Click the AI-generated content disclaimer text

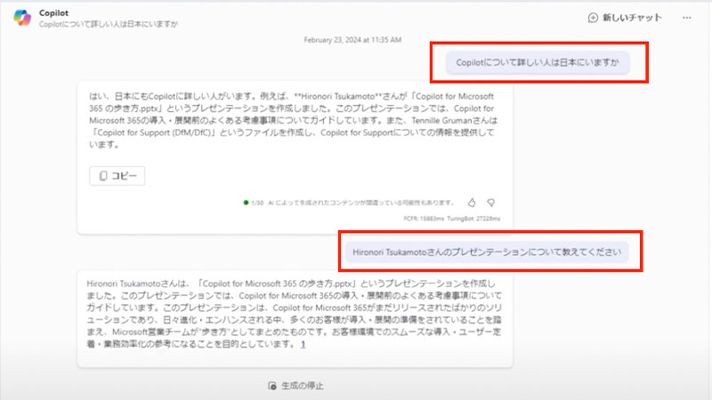point(362,203)
